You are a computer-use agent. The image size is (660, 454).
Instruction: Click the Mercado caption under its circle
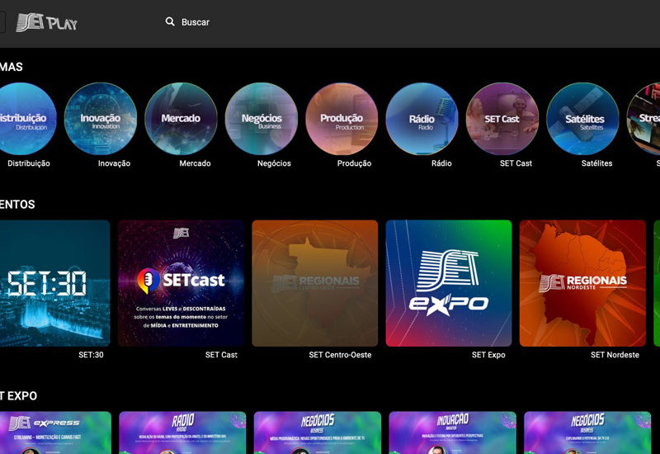pos(195,163)
